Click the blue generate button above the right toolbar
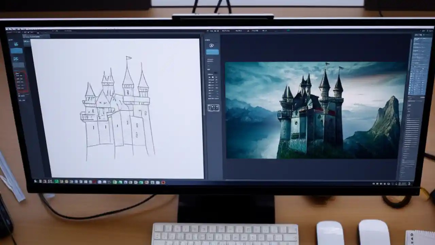Viewport: 435px width, 245px height. 212,52
